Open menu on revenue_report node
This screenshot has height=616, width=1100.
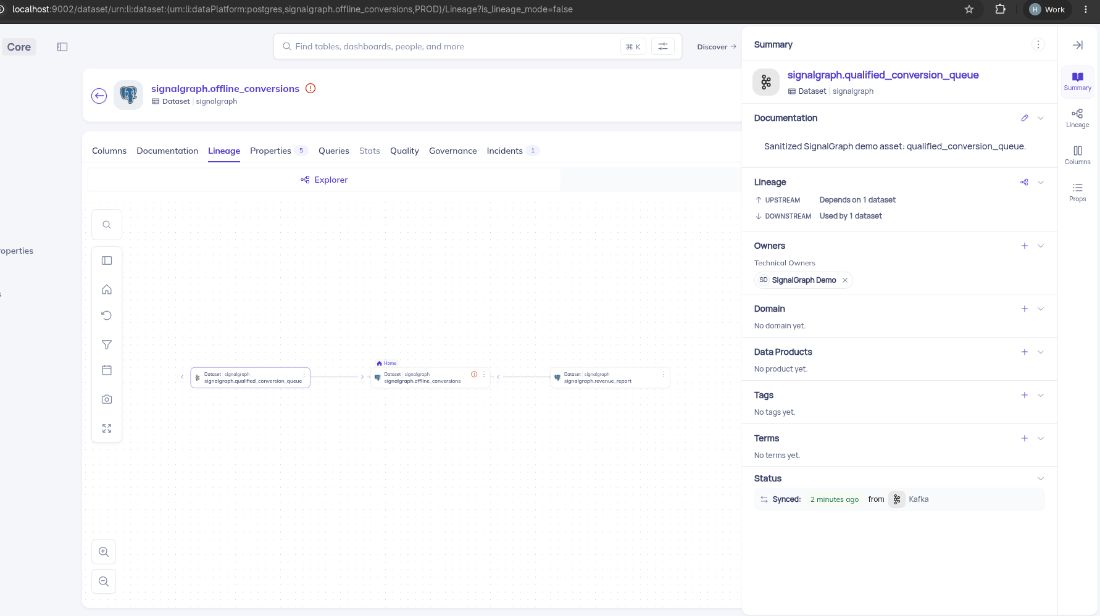pos(664,375)
